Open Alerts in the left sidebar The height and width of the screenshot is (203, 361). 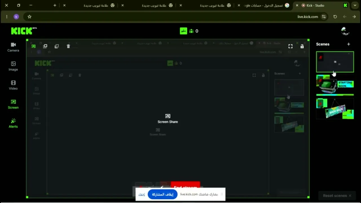(x=13, y=123)
